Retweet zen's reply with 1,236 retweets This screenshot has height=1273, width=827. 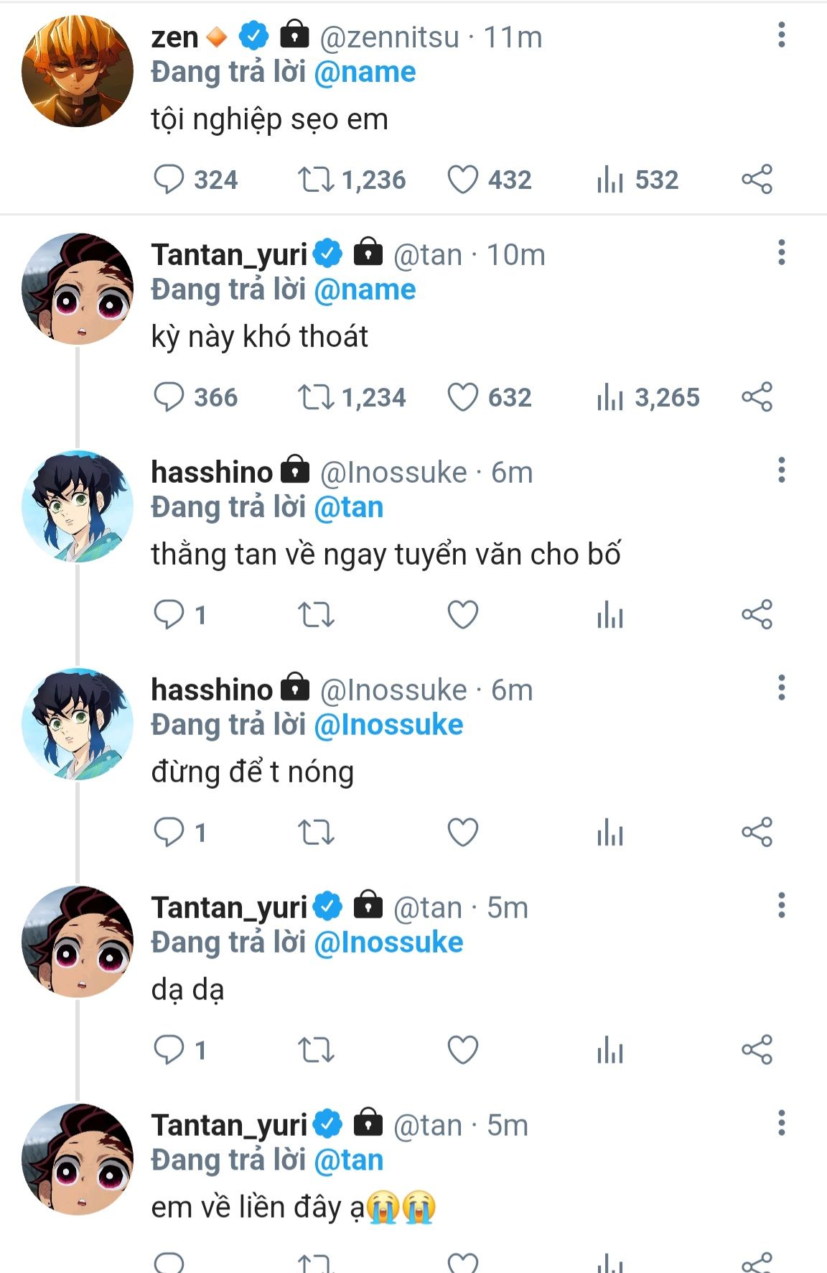(316, 180)
